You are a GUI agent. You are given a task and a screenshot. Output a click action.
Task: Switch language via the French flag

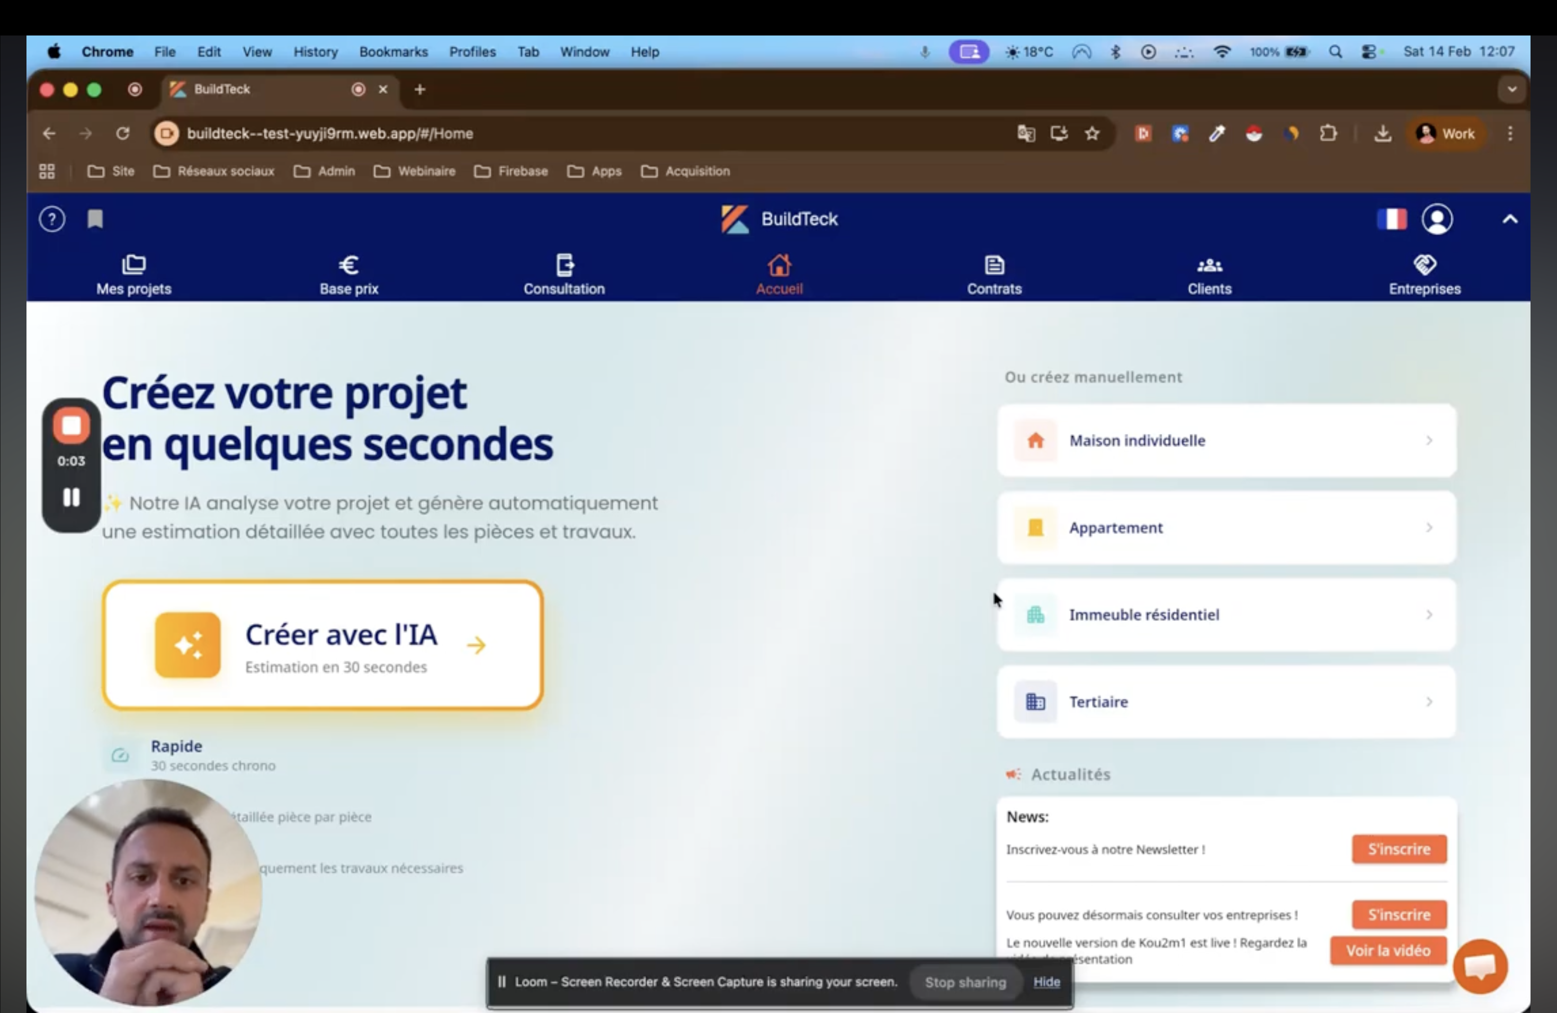click(x=1392, y=219)
